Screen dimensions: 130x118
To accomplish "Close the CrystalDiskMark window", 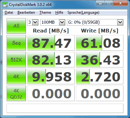I will pos(120,3).
